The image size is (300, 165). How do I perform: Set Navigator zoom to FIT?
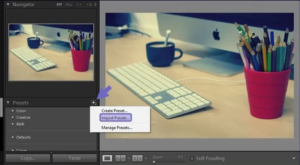pyautogui.click(x=59, y=5)
